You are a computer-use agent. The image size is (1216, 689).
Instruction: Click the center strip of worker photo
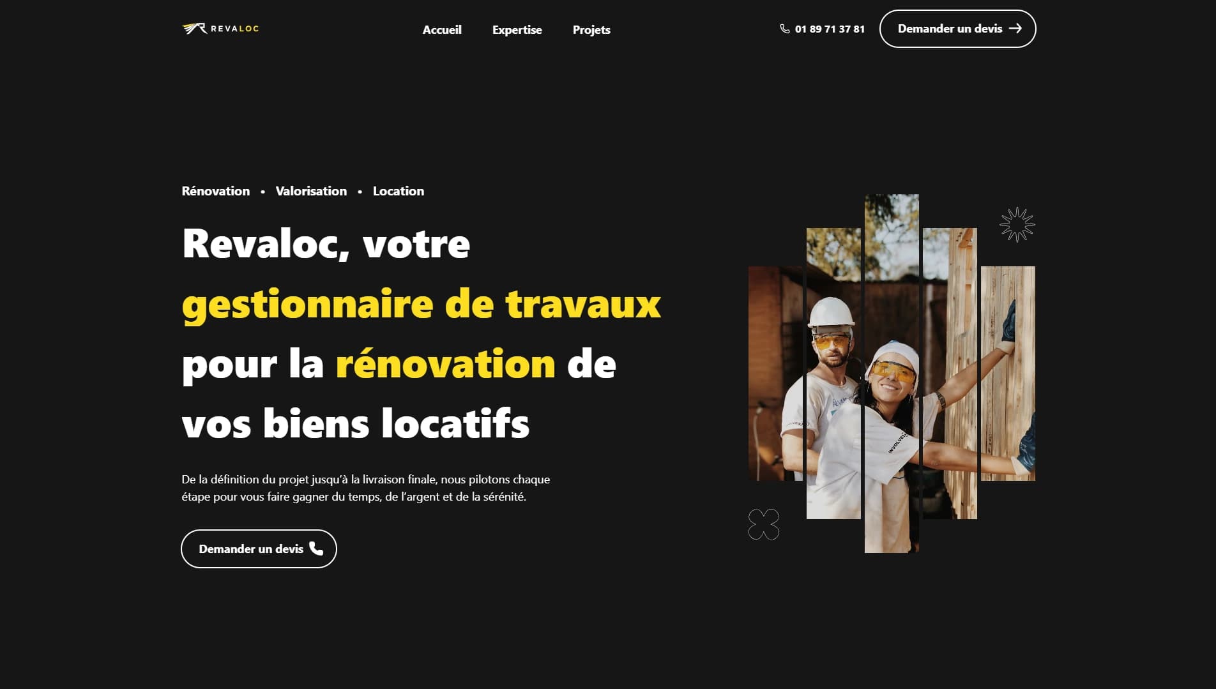pyautogui.click(x=892, y=373)
